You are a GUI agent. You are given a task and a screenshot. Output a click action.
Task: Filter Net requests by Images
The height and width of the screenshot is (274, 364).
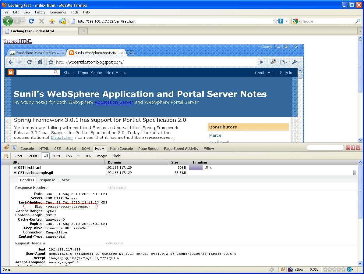102,156
